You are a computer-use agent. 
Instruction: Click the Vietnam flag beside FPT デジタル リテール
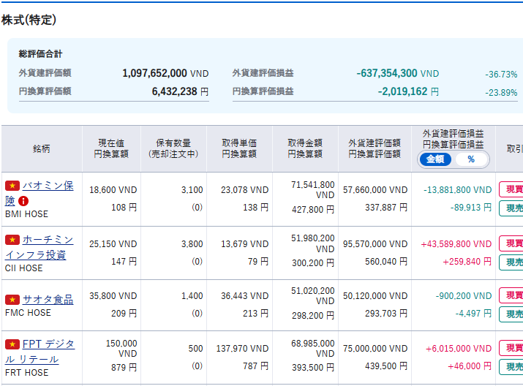[12, 344]
